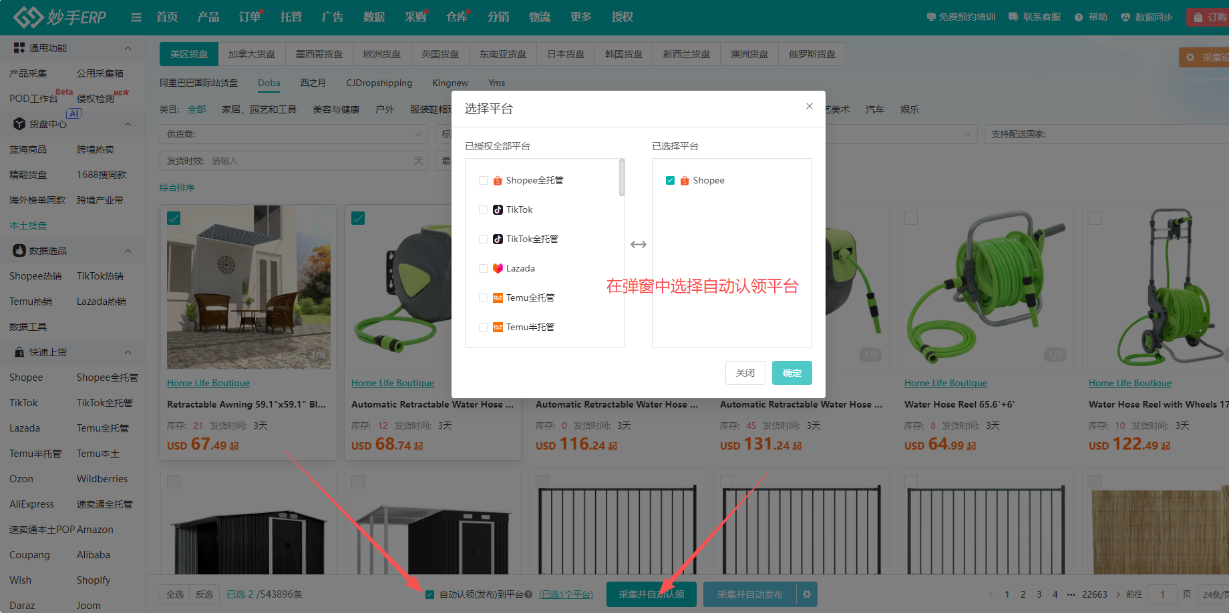Click the TikTok全托管 platform icon in dialog
Viewport: 1229px width, 613px height.
click(x=498, y=239)
